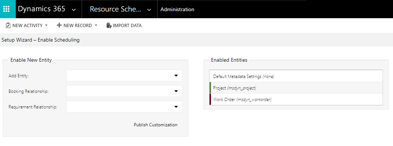Select the Administration menu item

177,10
